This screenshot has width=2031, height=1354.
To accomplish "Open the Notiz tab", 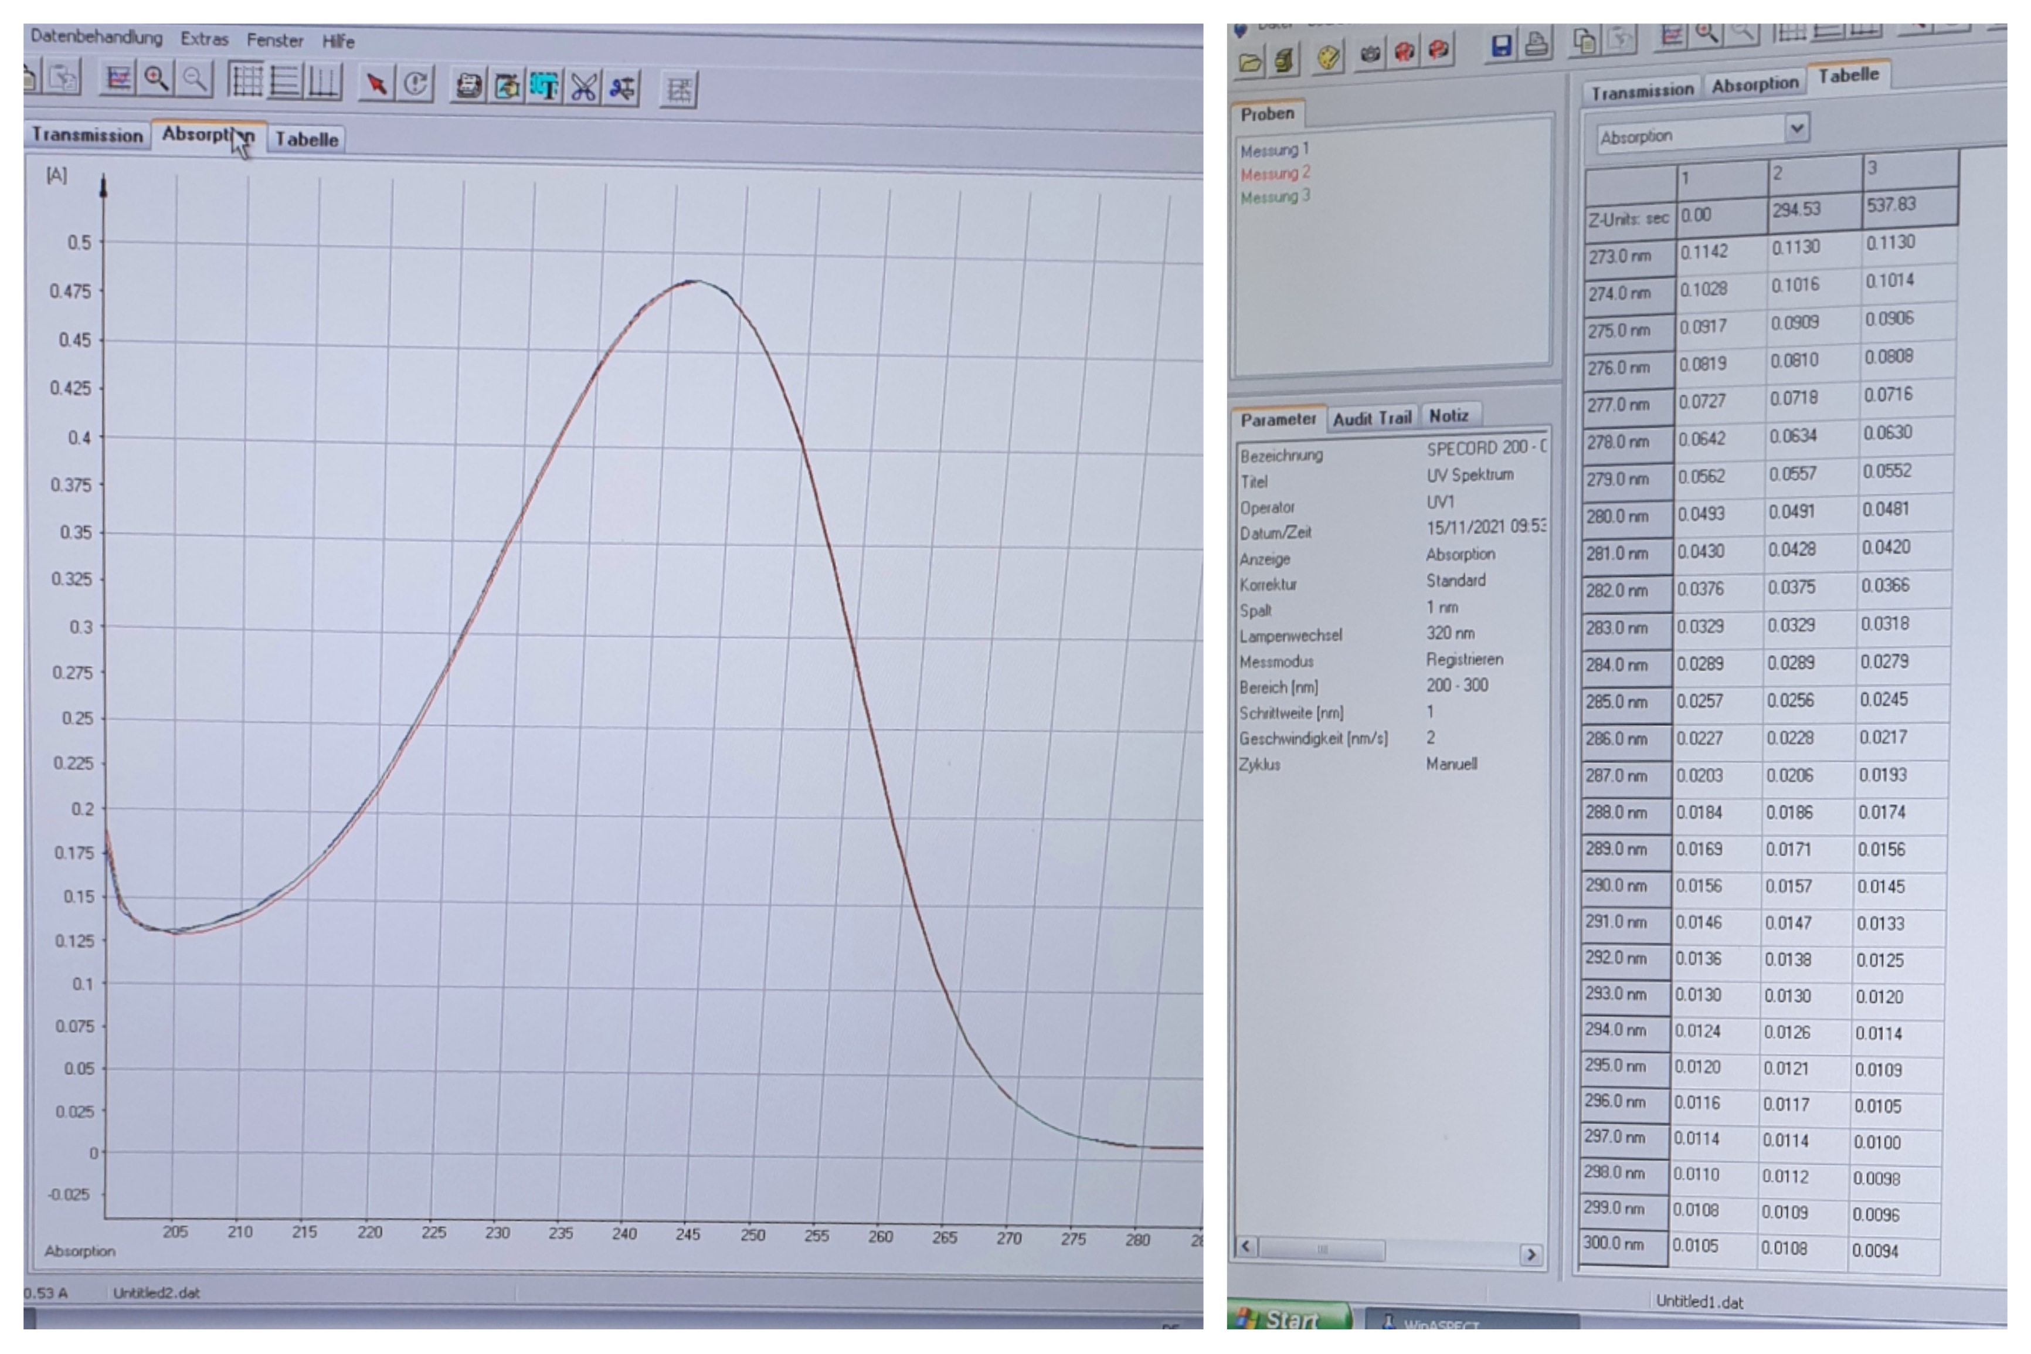I will coord(1448,415).
